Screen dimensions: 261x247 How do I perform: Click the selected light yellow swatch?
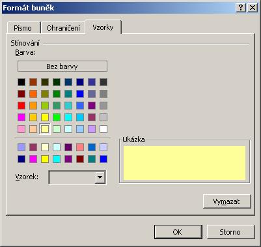point(45,129)
